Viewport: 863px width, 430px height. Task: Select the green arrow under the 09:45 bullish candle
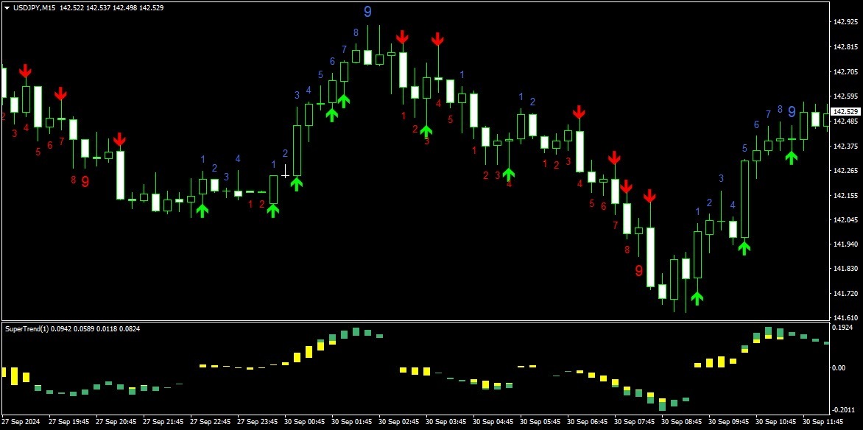point(744,247)
